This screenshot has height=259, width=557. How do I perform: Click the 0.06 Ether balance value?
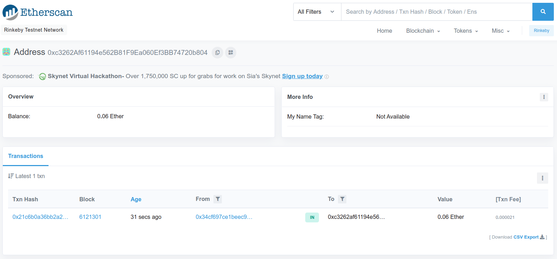click(110, 116)
